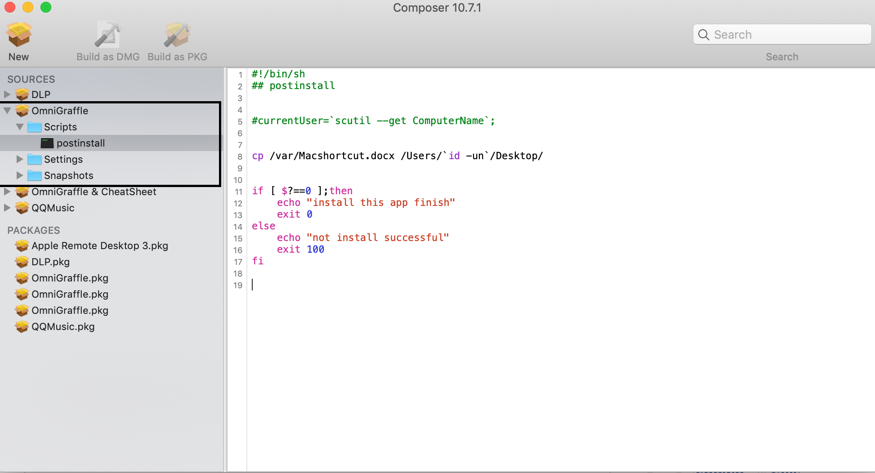Screen dimensions: 875x473
Task: Click the exit 0 line
Action: tap(295, 214)
